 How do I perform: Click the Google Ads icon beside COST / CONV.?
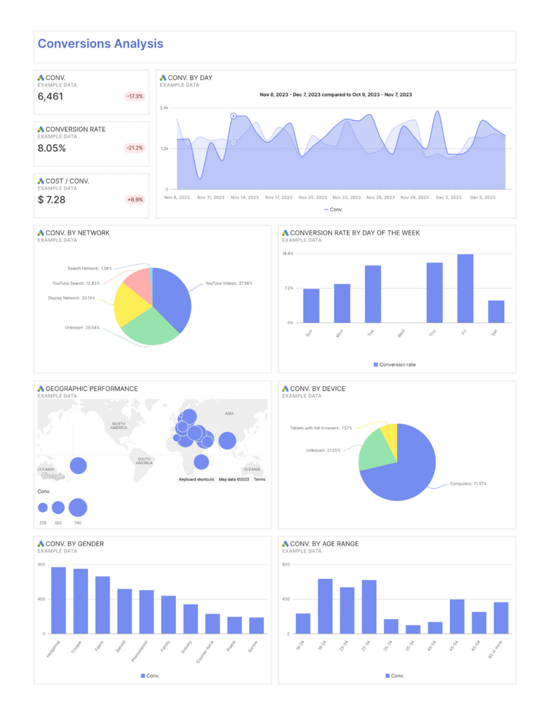(x=41, y=181)
